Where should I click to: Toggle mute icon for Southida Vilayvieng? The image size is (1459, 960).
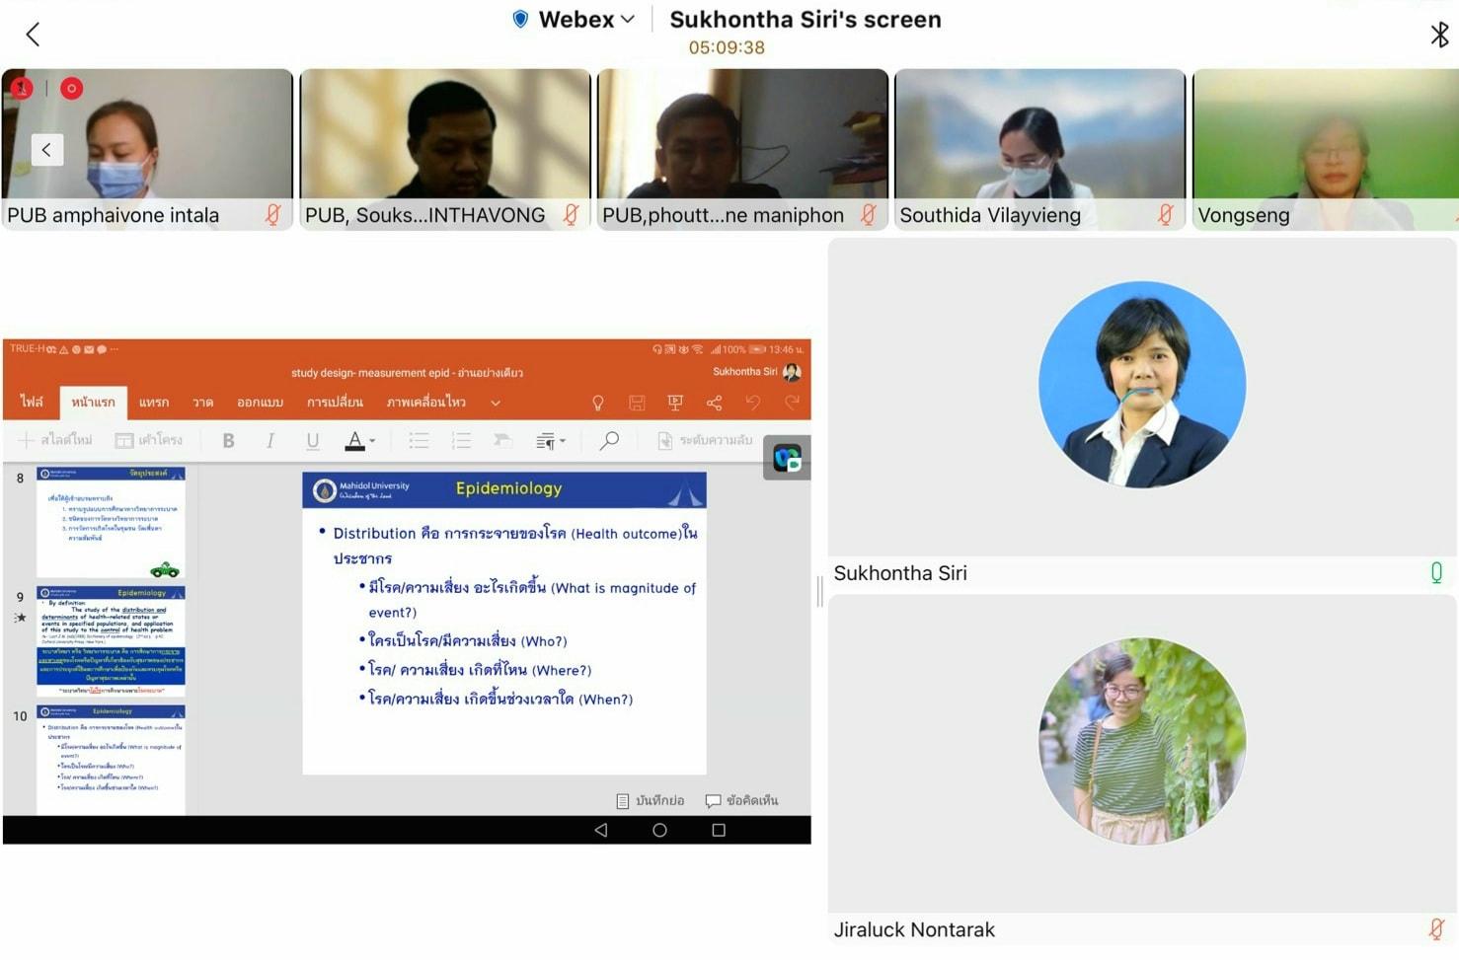pos(1165,214)
